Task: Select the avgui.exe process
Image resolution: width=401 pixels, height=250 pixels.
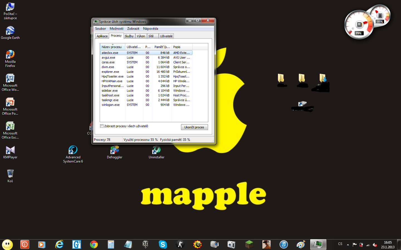Action: (x=146, y=57)
